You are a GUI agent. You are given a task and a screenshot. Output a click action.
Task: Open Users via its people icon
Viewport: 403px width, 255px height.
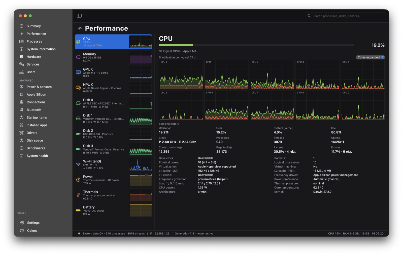tap(22, 72)
